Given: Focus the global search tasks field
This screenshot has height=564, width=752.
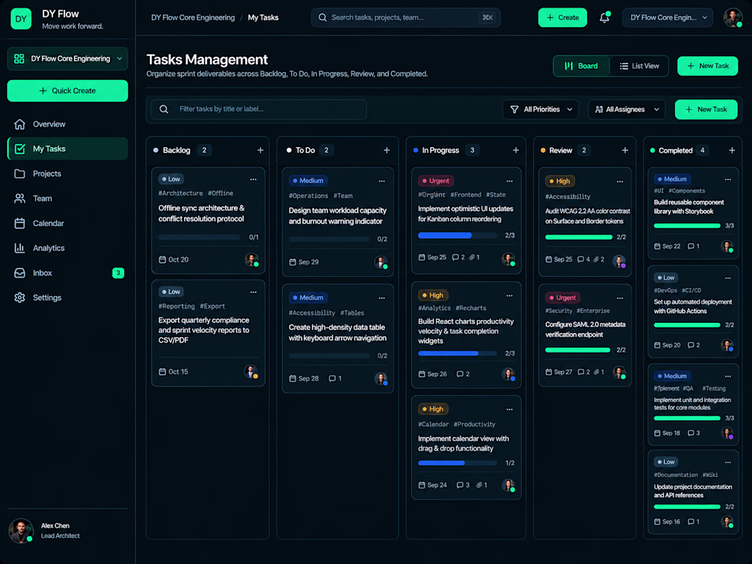Looking at the screenshot, I should pos(405,18).
